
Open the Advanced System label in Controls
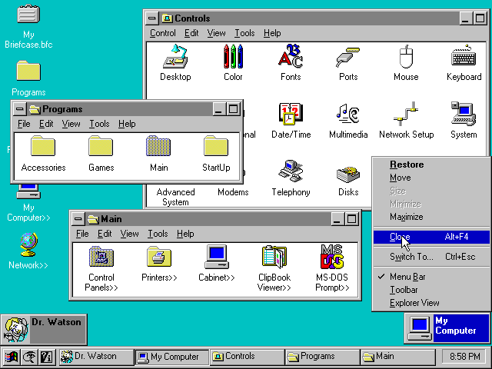(175, 197)
